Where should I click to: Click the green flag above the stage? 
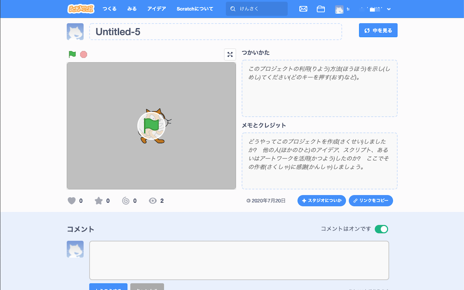[72, 54]
